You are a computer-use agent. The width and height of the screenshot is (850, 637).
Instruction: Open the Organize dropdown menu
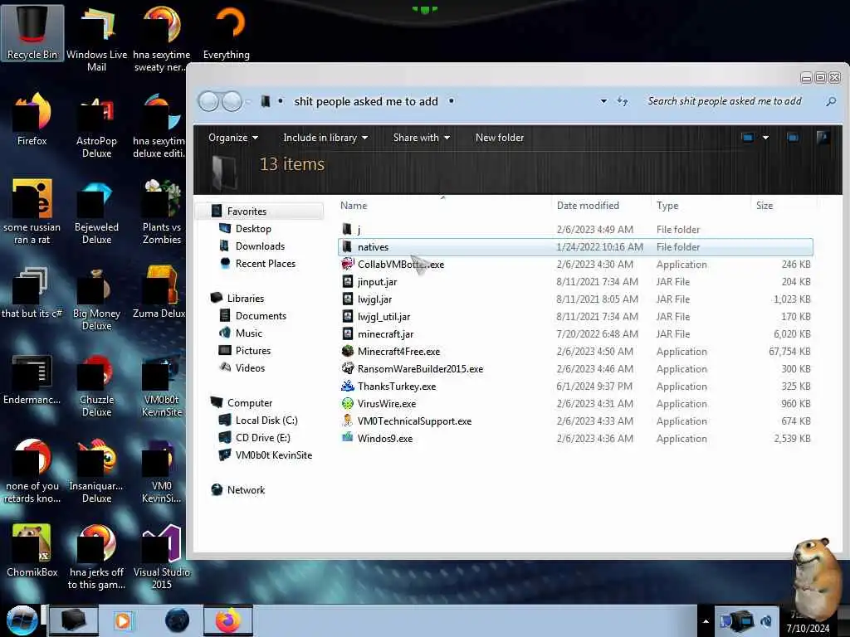tap(233, 138)
